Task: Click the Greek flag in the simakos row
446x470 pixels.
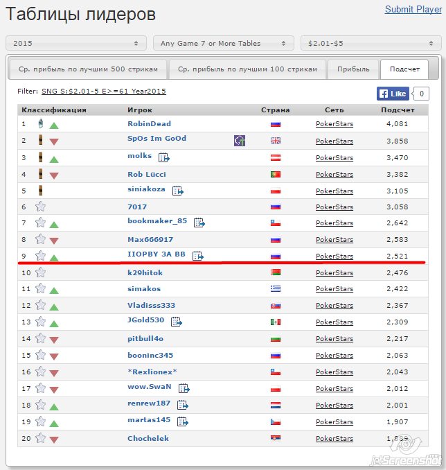Action: [276, 288]
